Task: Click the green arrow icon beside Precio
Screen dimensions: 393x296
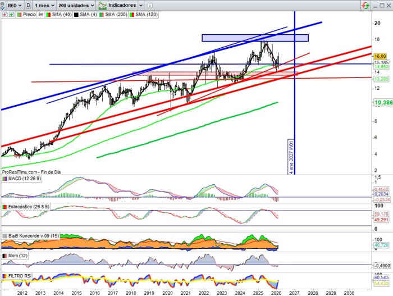Action: tap(11, 14)
